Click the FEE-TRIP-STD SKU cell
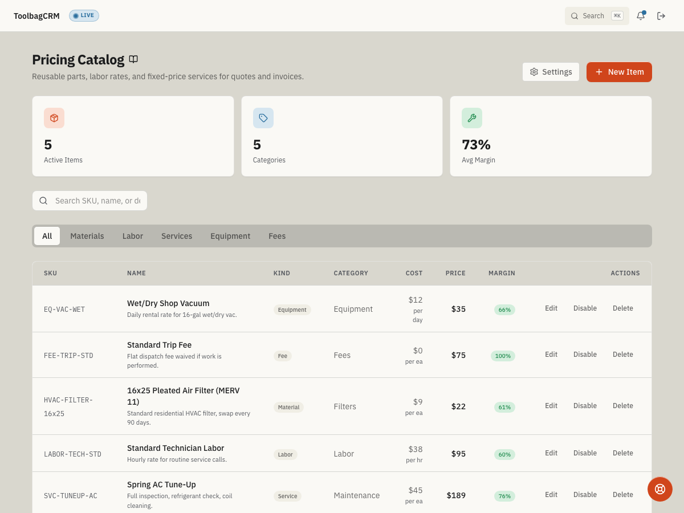 (x=68, y=356)
